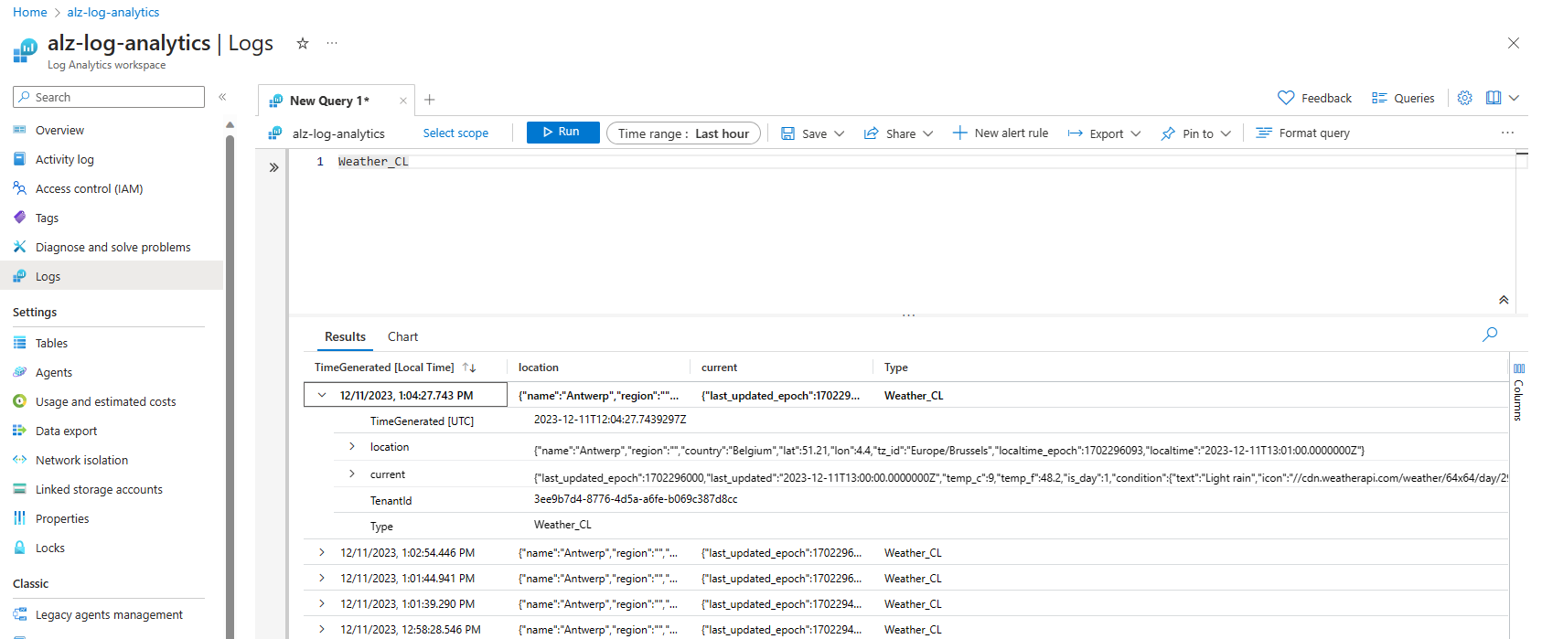Image resolution: width=1542 pixels, height=639 pixels.
Task: Open the Queries panel
Action: click(1403, 98)
